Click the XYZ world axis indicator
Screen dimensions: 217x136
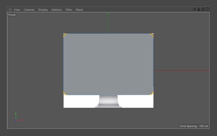click(19, 117)
